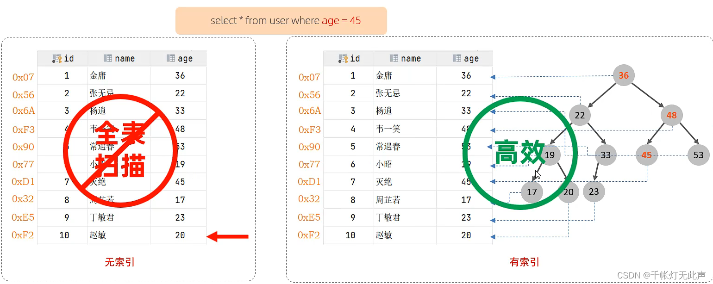Select tree node 53
This screenshot has width=713, height=284.
(x=699, y=155)
